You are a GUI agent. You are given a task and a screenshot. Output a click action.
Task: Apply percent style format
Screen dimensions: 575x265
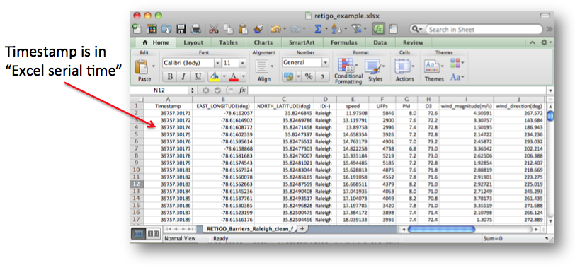(309, 76)
